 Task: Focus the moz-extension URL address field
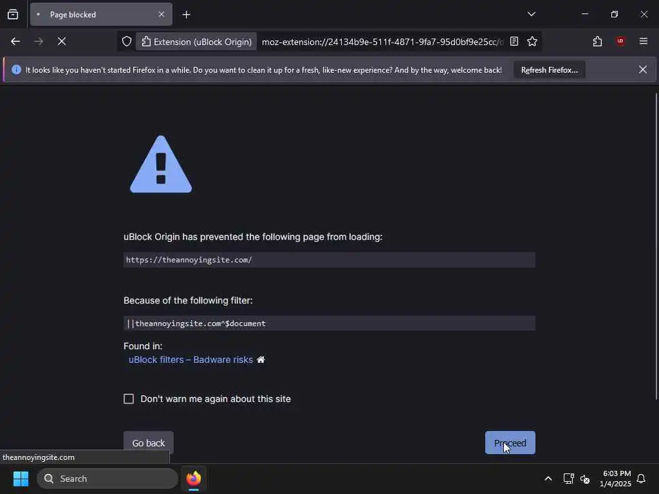click(382, 42)
